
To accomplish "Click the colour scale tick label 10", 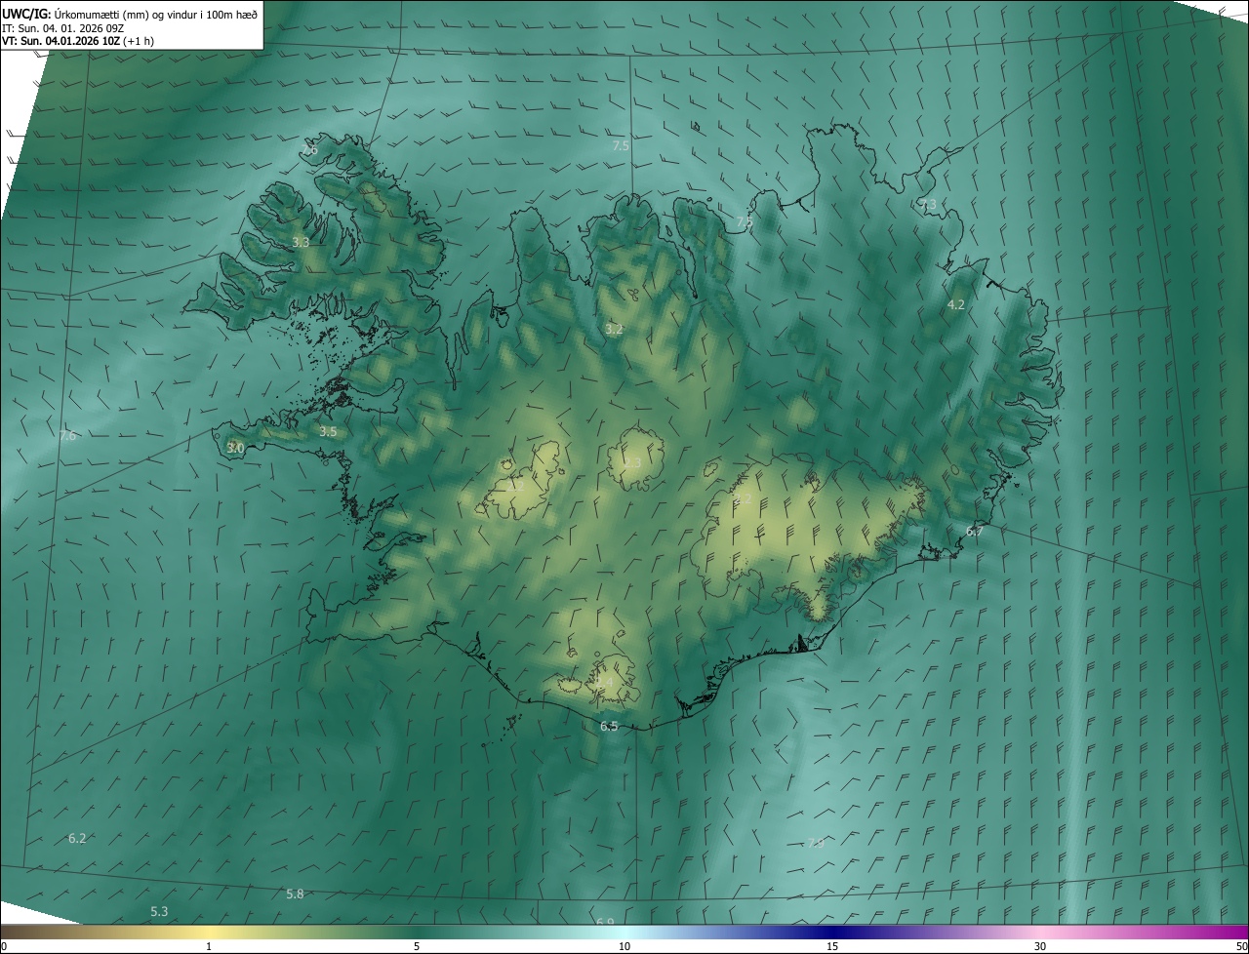I will 624,946.
